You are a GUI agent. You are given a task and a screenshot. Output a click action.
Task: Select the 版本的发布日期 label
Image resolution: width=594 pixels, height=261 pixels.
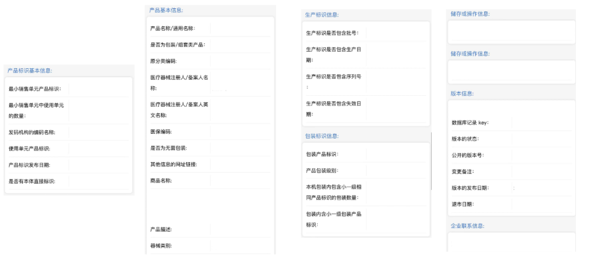[470, 188]
